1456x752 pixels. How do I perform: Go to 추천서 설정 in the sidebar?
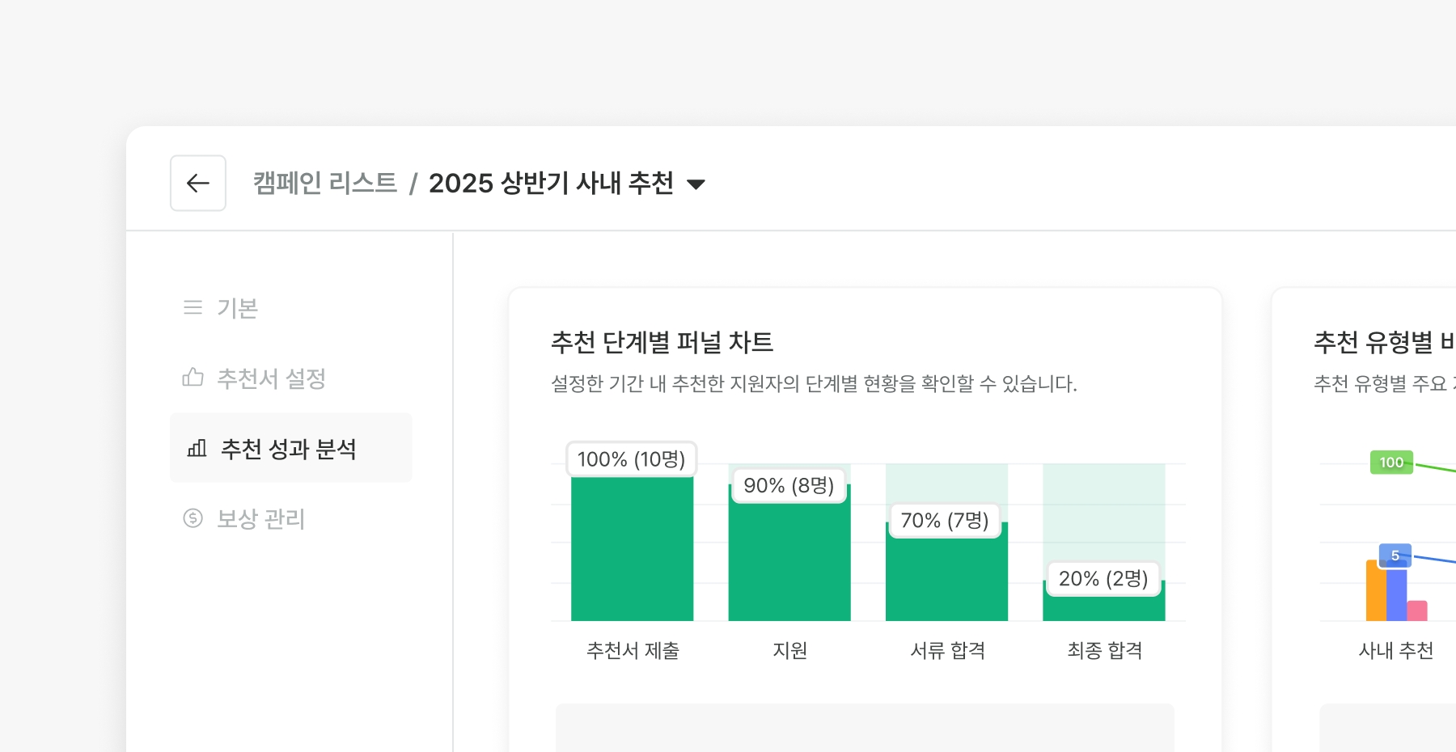pyautogui.click(x=271, y=378)
